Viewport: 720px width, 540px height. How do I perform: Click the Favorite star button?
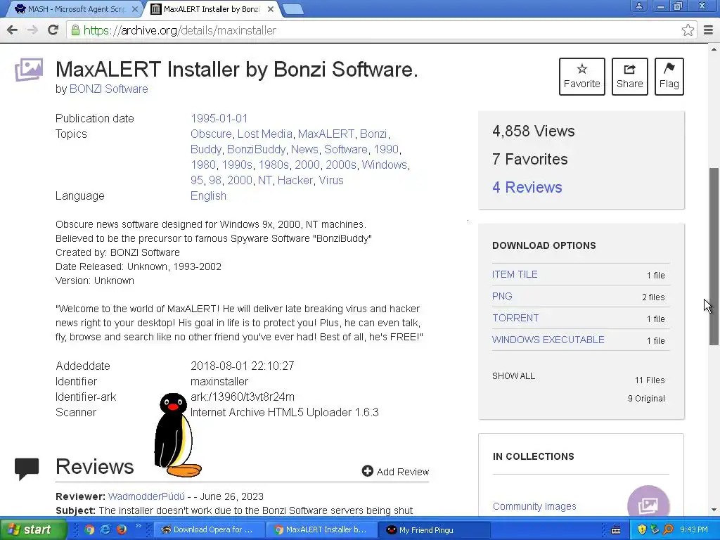click(x=581, y=76)
